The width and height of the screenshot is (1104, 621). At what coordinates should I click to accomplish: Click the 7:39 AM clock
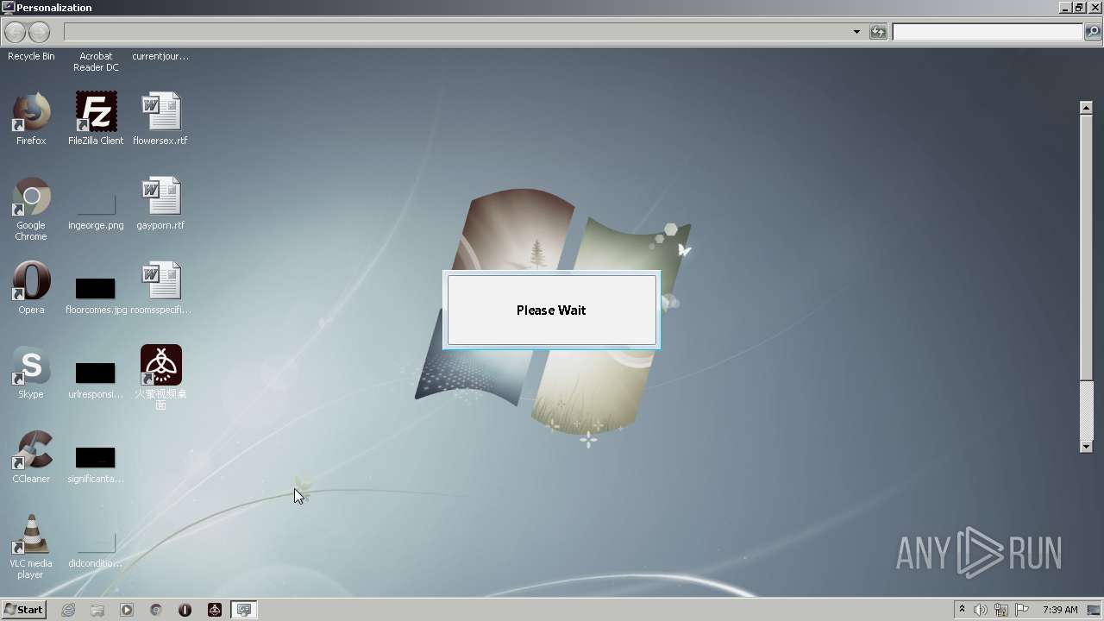pos(1060,610)
